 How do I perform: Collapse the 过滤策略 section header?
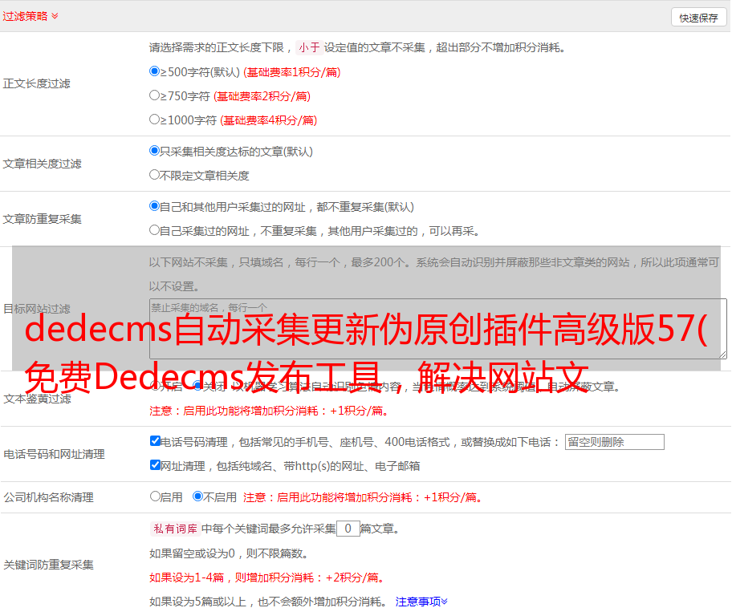31,16
